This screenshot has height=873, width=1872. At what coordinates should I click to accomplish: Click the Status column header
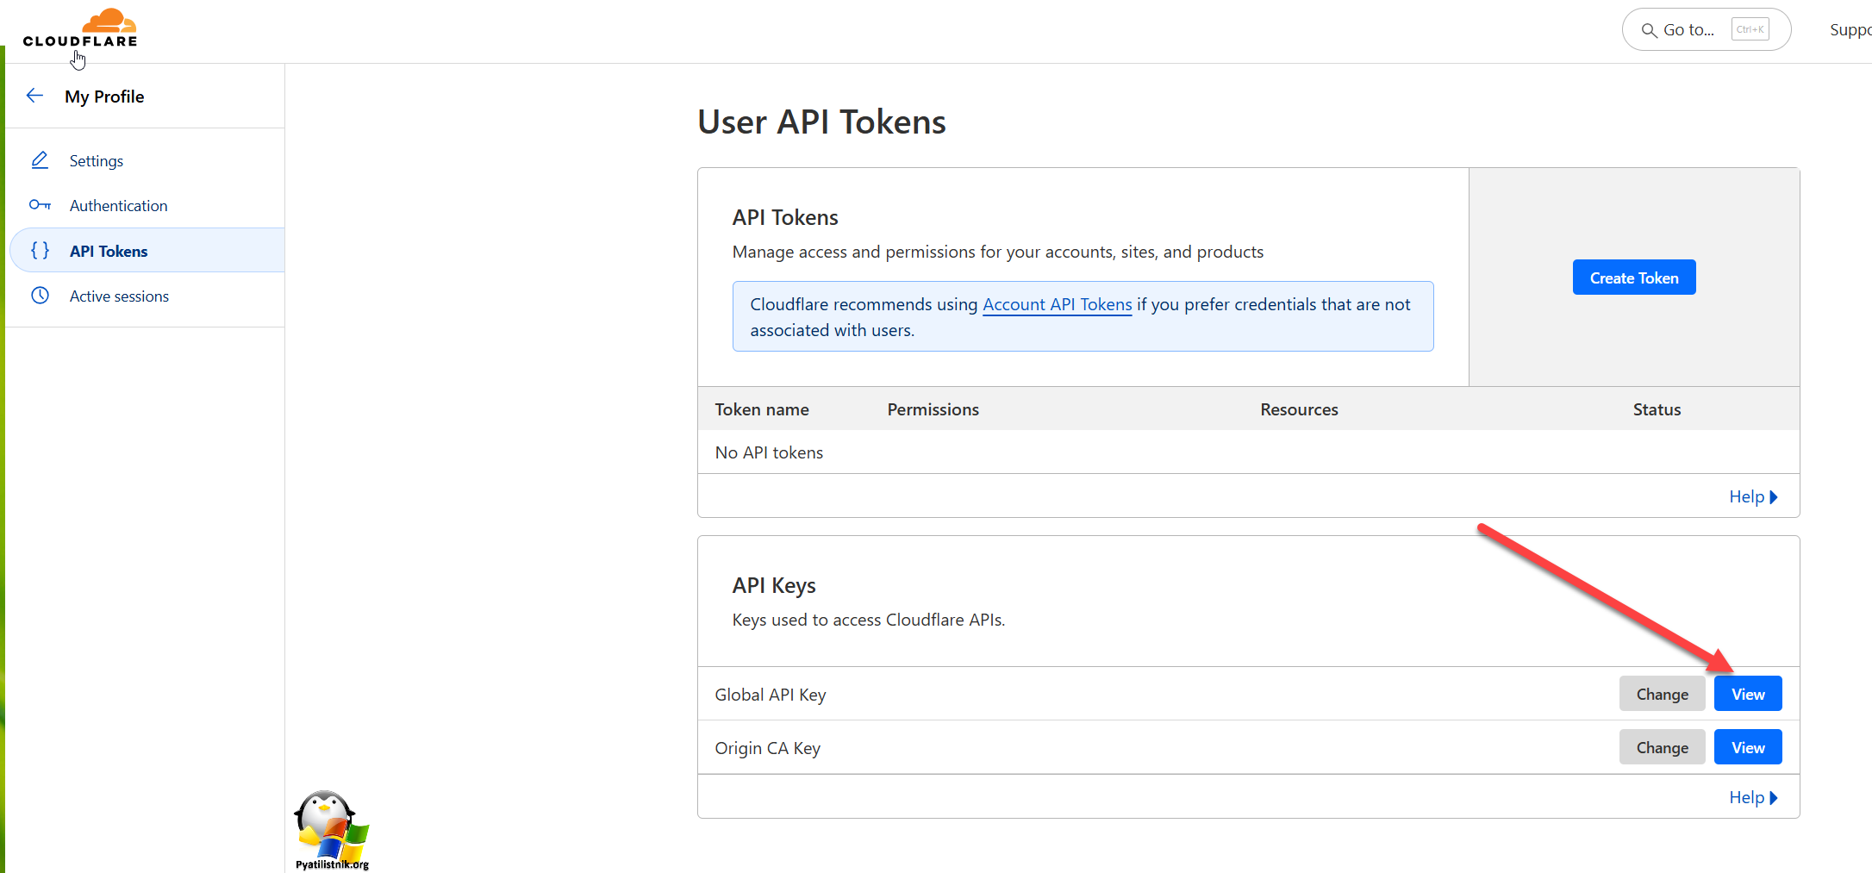[1657, 409]
